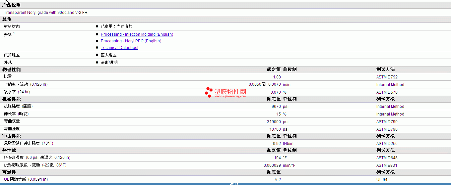Image resolution: width=451 pixels, height=185 pixels.
Task: Click the shrinkage value 0.0050 到 0.0070
Action: (x=265, y=84)
